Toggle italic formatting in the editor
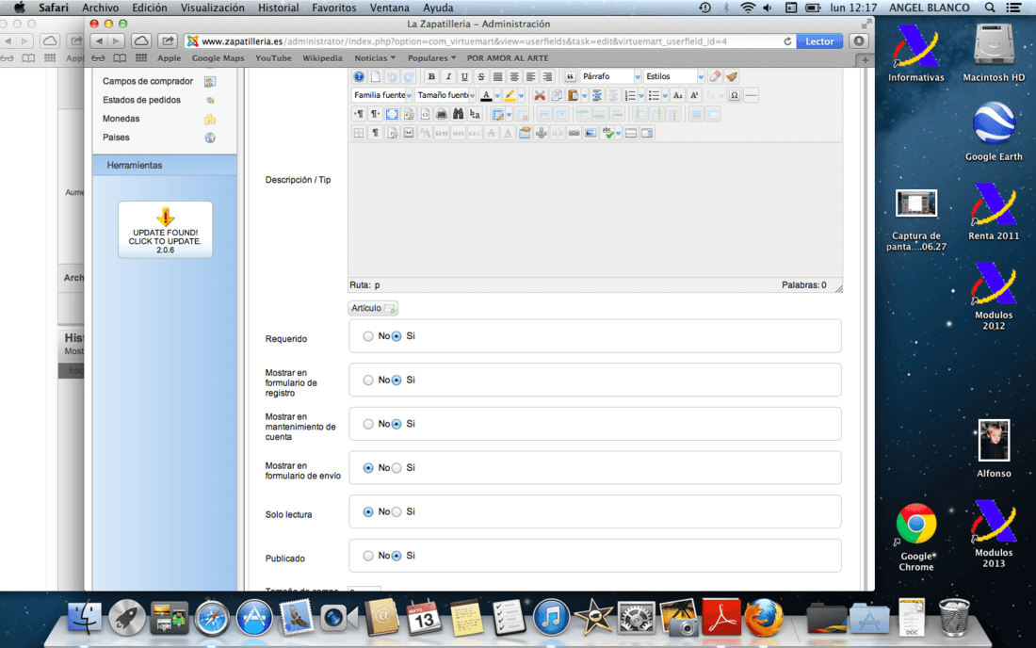1036x648 pixels. pyautogui.click(x=448, y=76)
